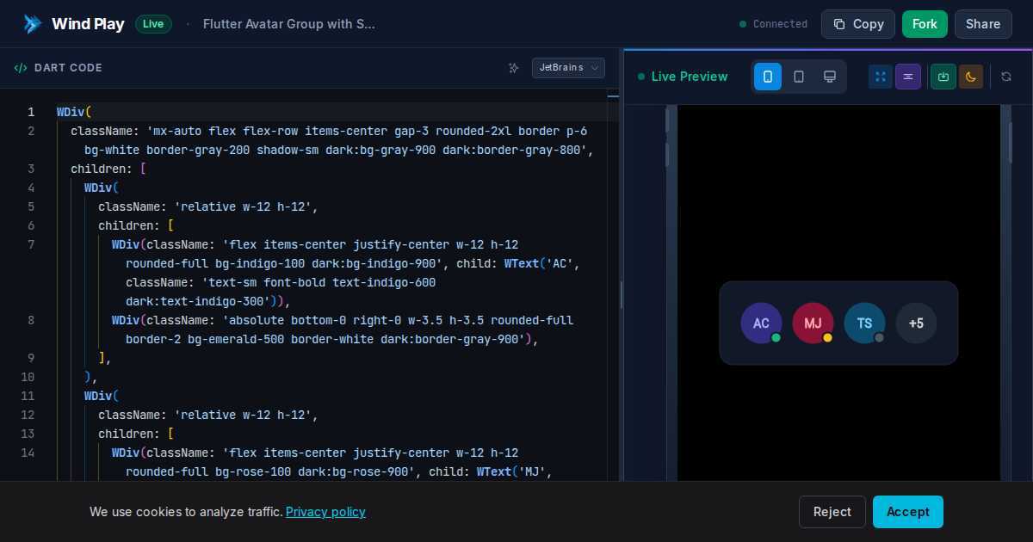Click the fullscreen expand preview icon
Image resolution: width=1033 pixels, height=542 pixels.
coord(881,77)
